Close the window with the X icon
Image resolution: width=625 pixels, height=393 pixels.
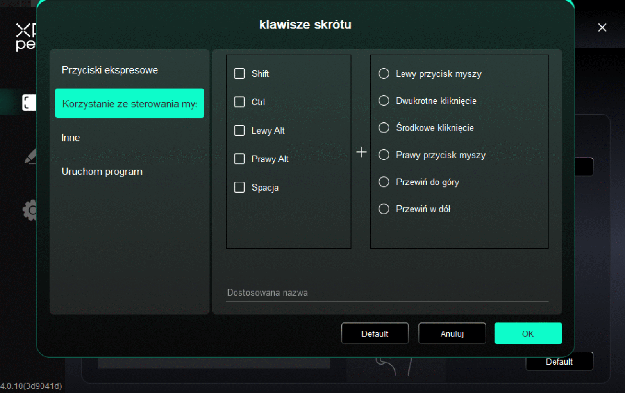tap(602, 28)
